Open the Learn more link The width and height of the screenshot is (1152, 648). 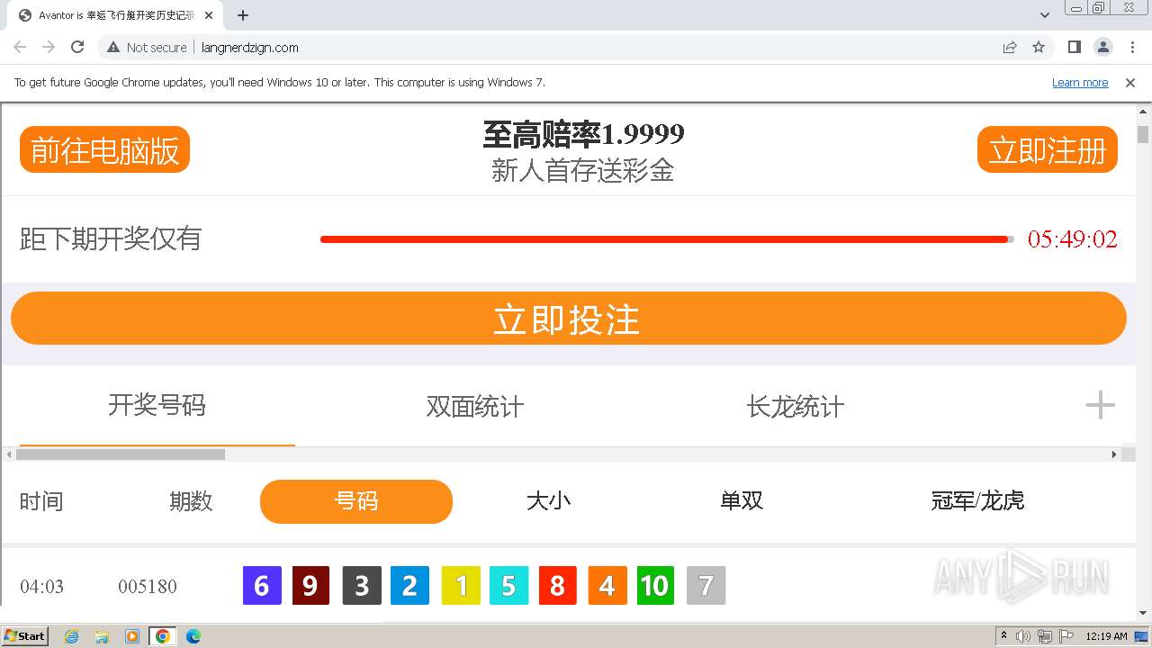click(1080, 82)
